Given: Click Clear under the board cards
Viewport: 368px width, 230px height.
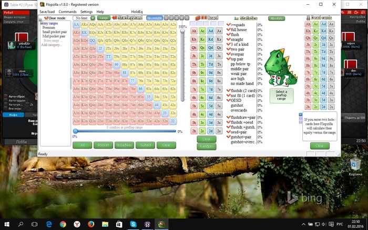Looking at the screenshot, I should pos(207,139).
